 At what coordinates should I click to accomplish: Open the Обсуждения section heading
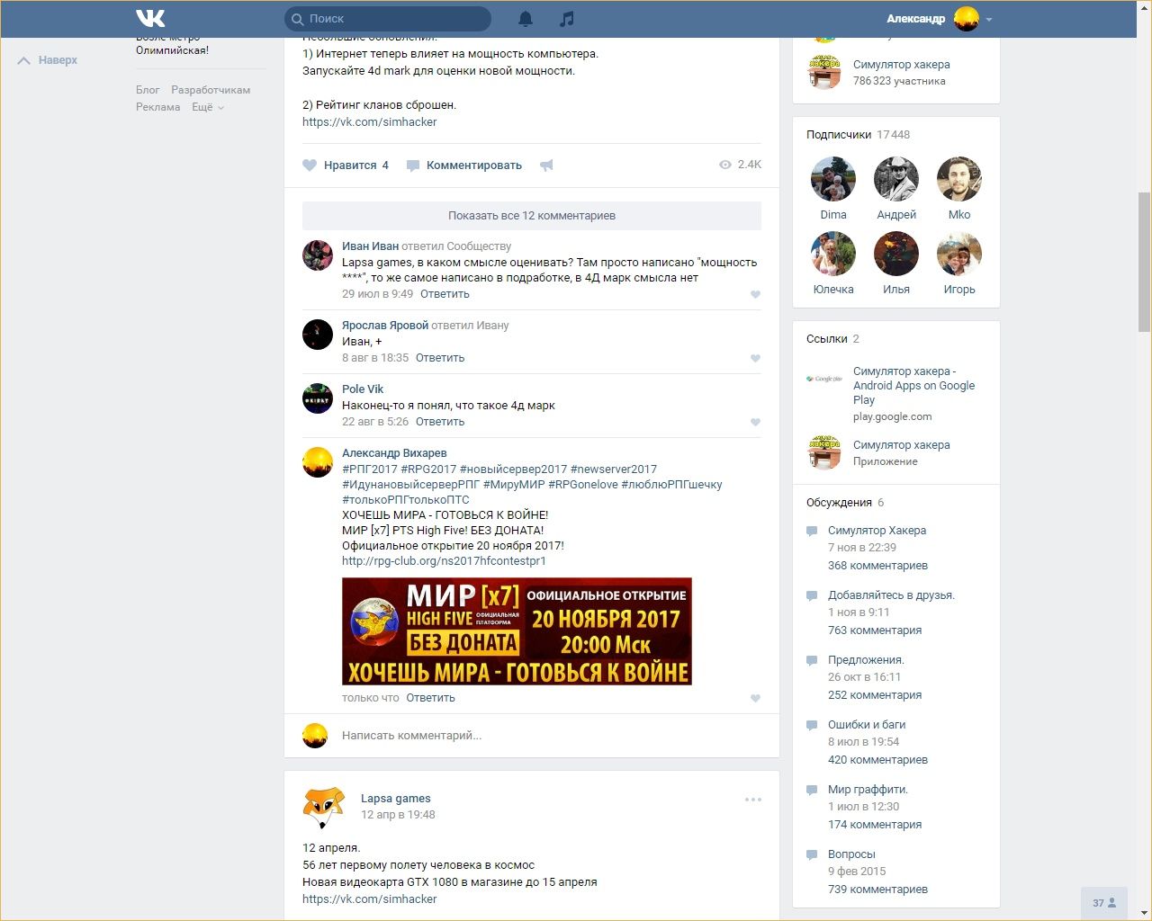pos(839,503)
